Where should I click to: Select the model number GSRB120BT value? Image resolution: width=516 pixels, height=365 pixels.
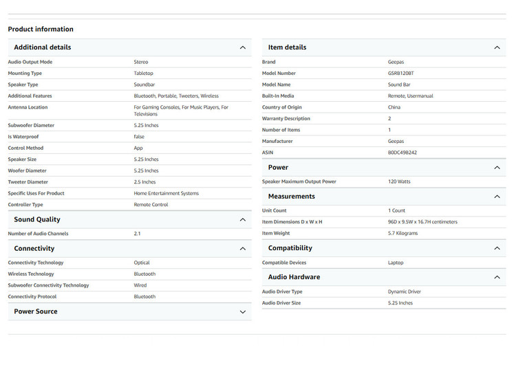click(400, 74)
